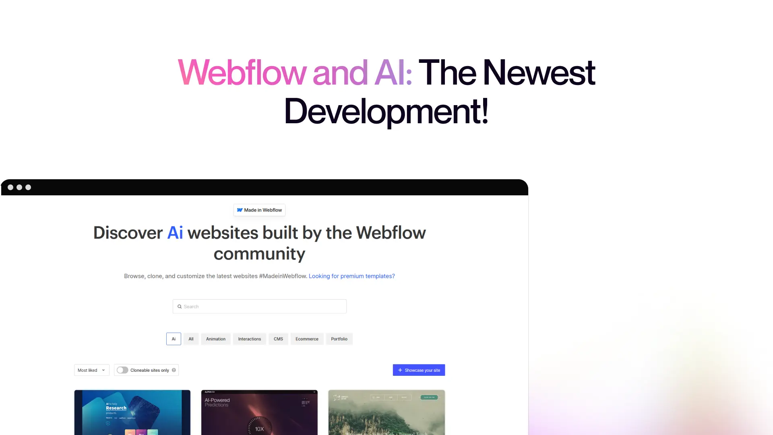Toggle the Cloneable sites info icon
773x435 pixels.
[x=174, y=370]
